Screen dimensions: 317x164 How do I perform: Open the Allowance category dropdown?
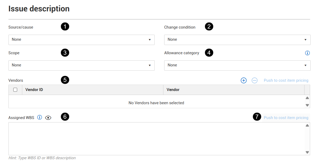coord(237,65)
